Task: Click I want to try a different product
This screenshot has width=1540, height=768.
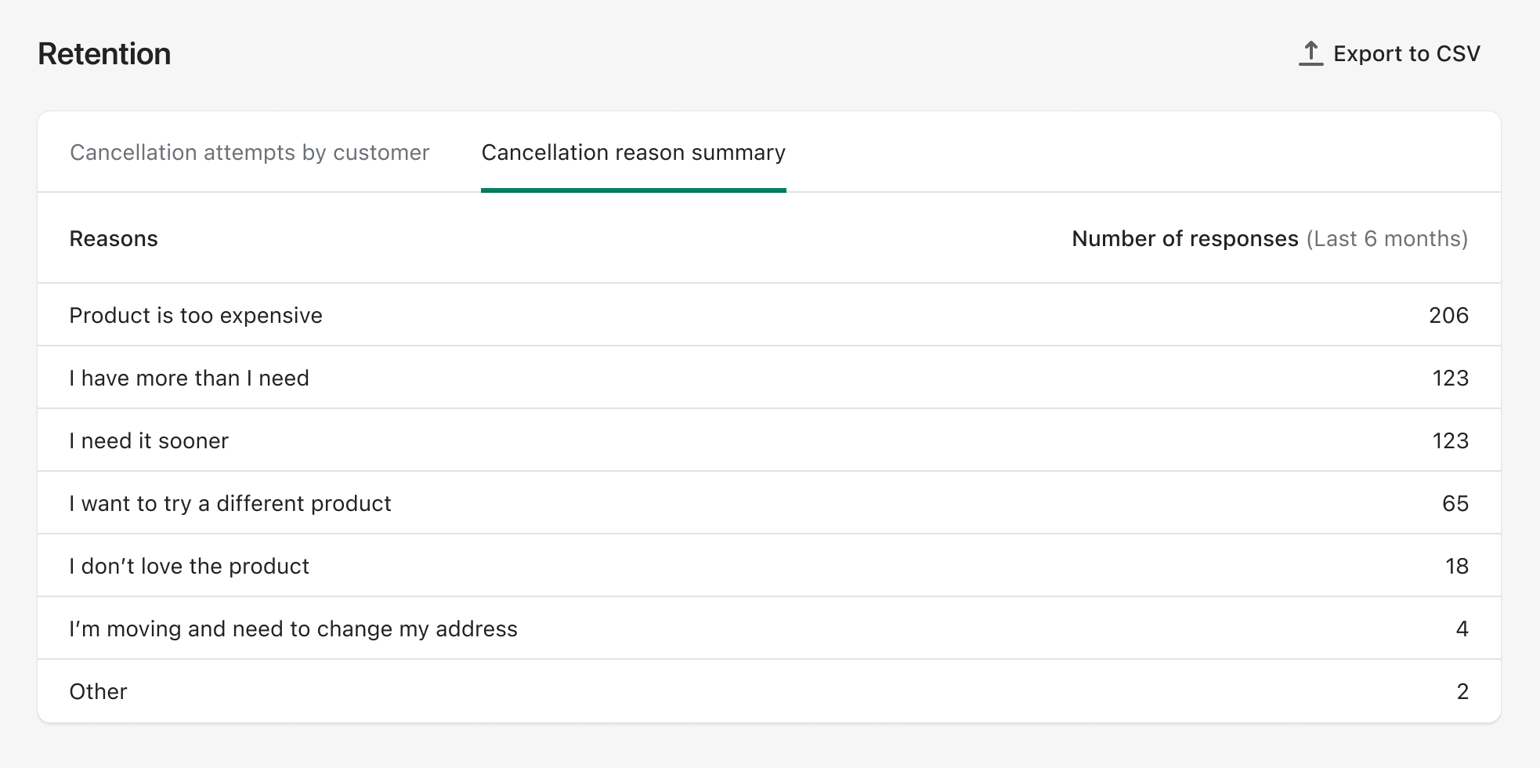Action: click(230, 503)
